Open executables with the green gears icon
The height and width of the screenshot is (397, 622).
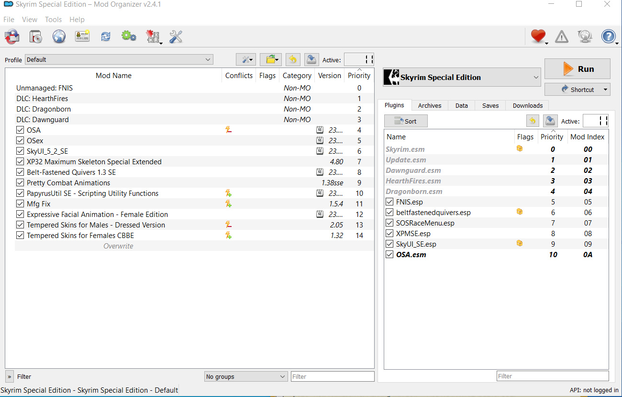[x=129, y=36]
